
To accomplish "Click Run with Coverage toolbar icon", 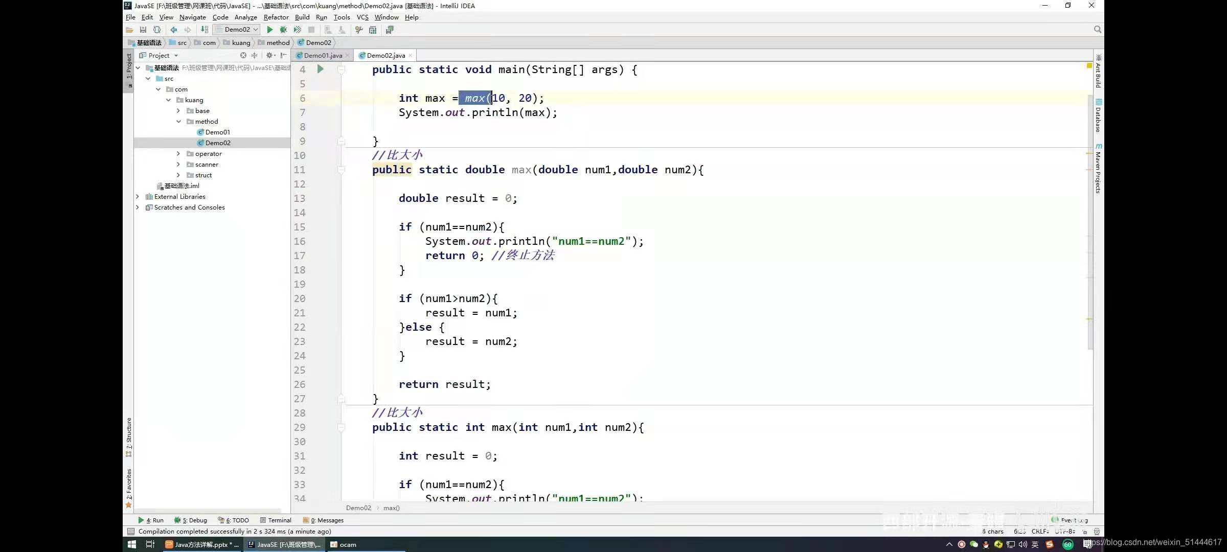I will pyautogui.click(x=297, y=30).
